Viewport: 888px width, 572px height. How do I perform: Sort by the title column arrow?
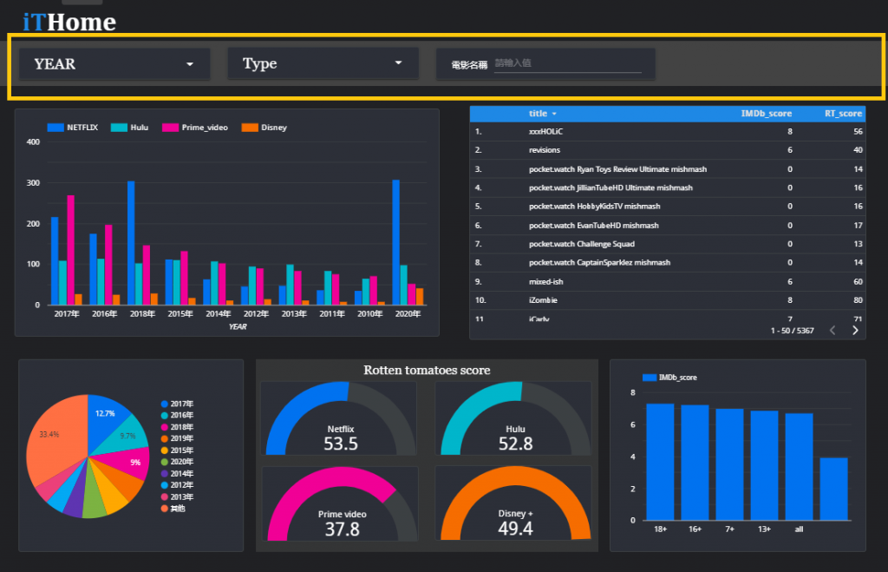554,114
